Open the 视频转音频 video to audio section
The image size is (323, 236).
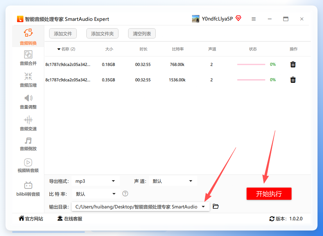28,165
